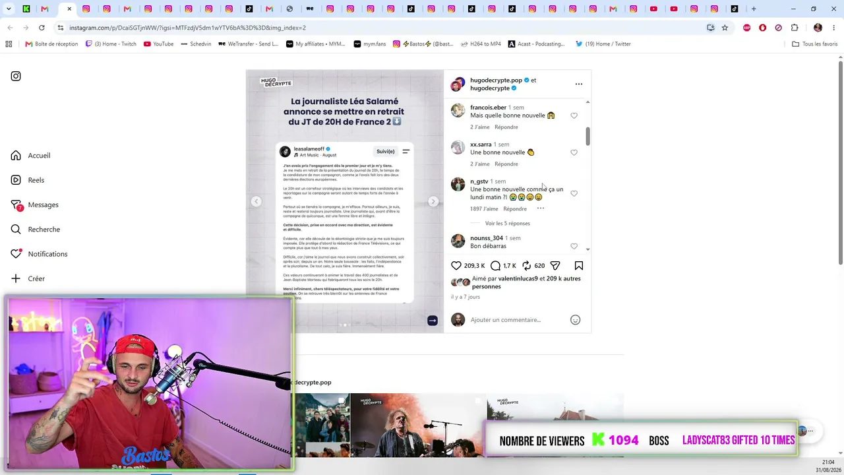Click the page's vertical scrollbar

pyautogui.click(x=840, y=162)
